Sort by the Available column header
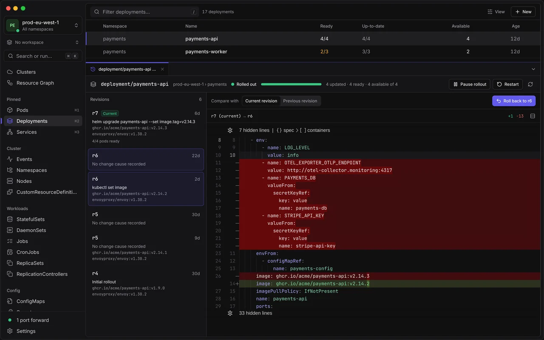544x340 pixels. pyautogui.click(x=461, y=26)
